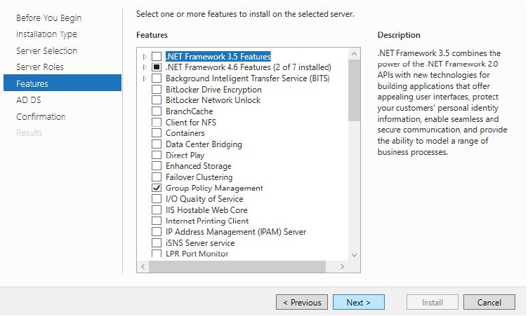Check the IIS Hostable Web Core box
528x316 pixels.
[157, 210]
